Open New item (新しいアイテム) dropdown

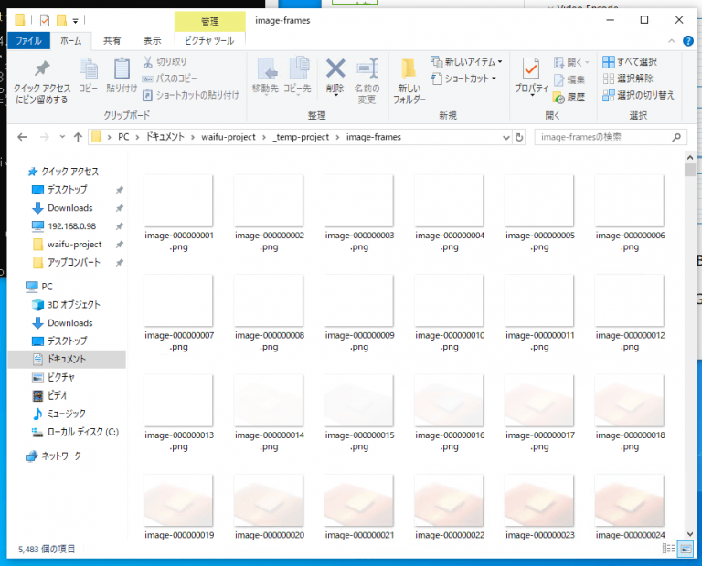pos(466,62)
